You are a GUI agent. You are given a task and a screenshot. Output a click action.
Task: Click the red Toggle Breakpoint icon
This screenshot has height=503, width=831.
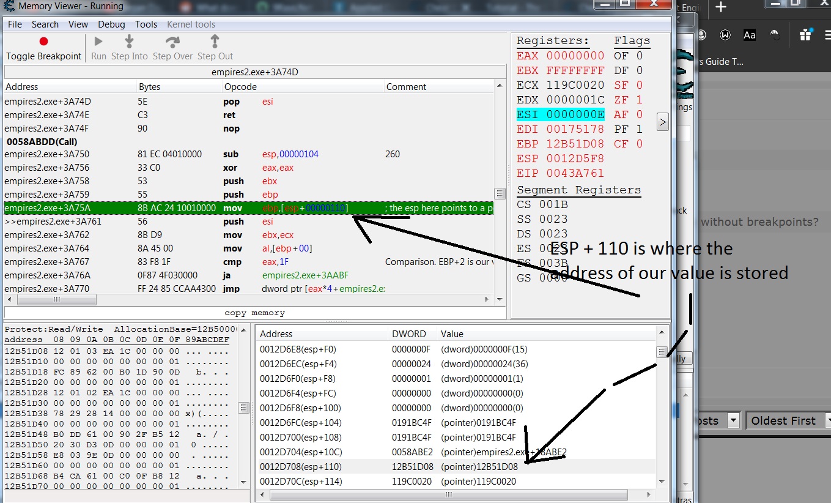pyautogui.click(x=43, y=42)
